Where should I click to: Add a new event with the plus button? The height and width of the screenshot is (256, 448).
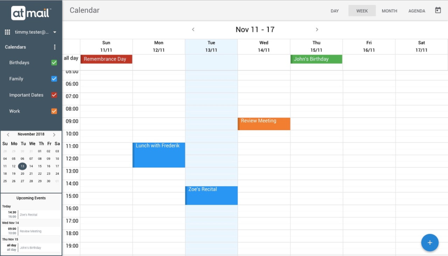tap(430, 242)
